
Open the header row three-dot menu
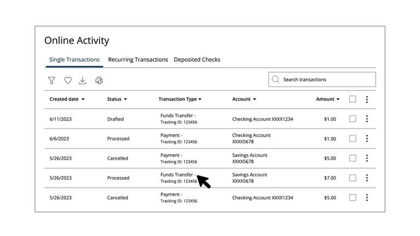tap(367, 99)
